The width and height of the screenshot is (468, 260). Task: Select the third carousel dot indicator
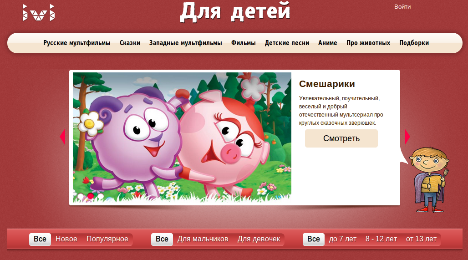101,196
